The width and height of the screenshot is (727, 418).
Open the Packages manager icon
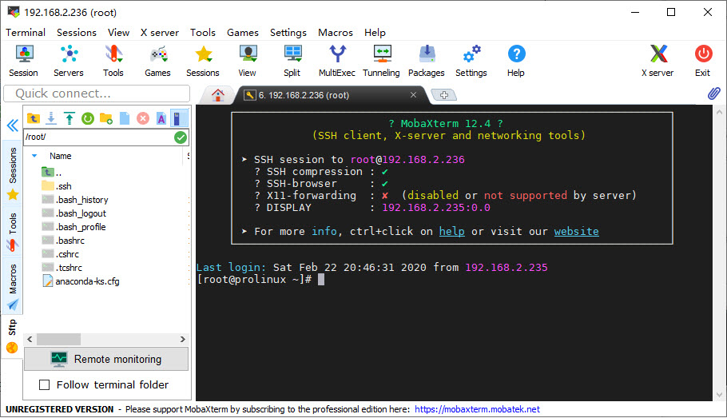[x=426, y=60]
